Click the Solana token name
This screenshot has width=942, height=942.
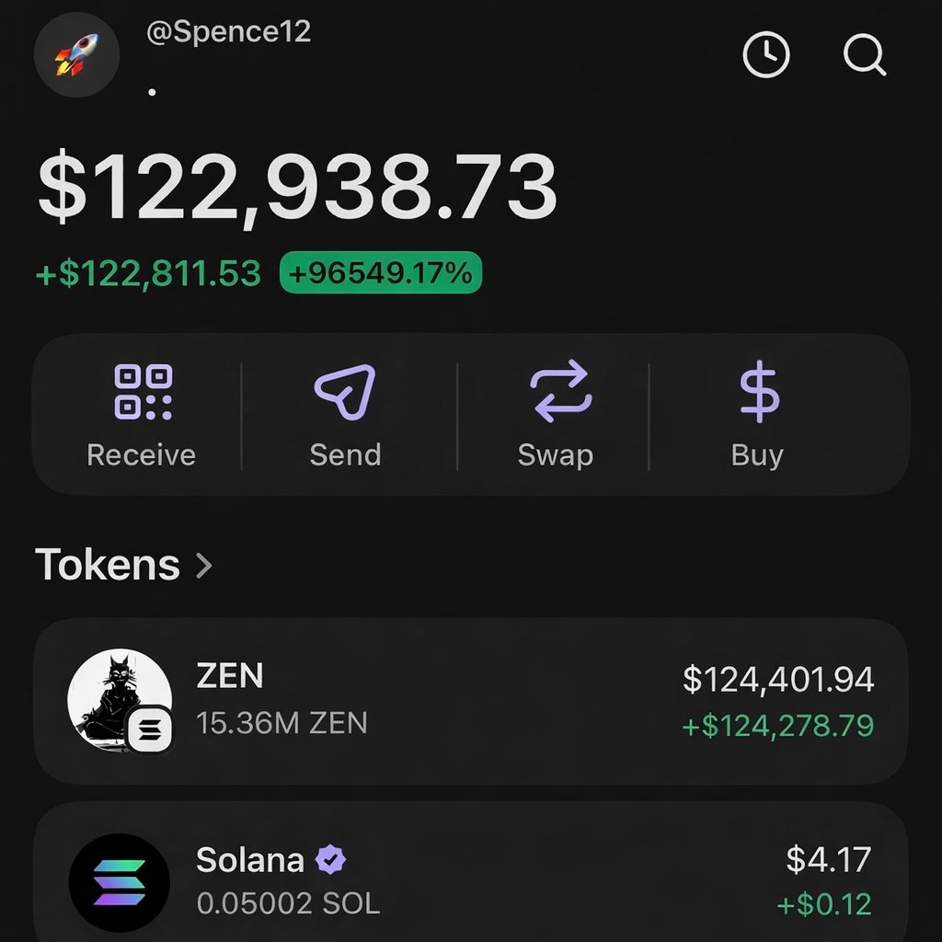249,860
